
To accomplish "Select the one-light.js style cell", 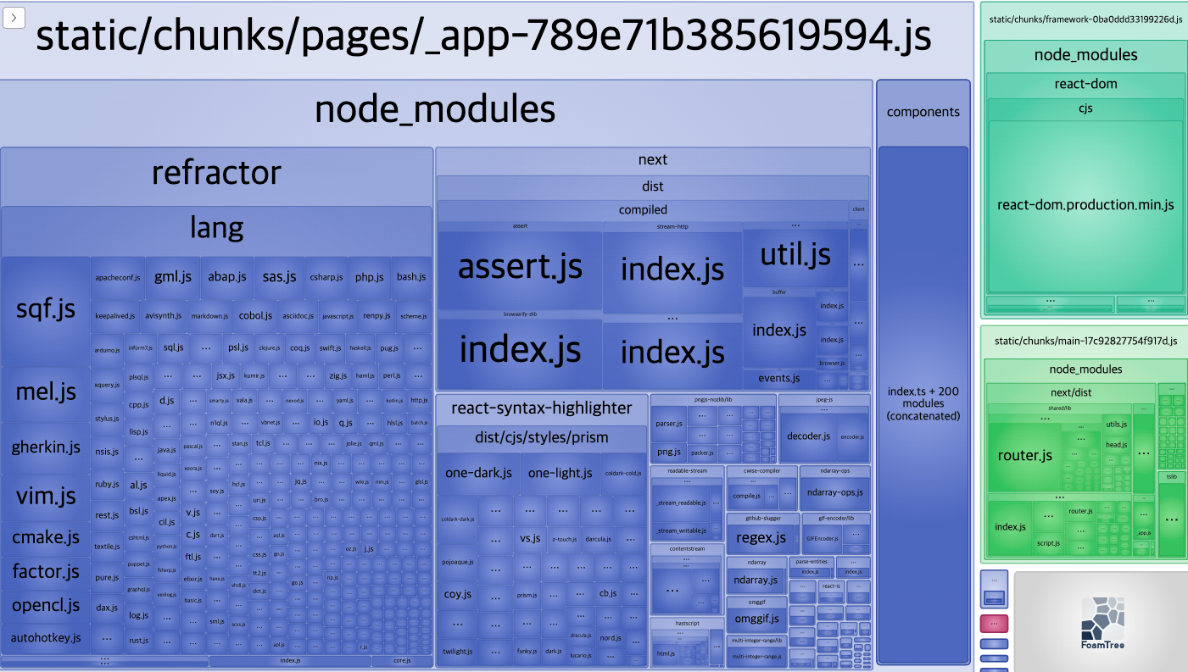I will pos(560,473).
